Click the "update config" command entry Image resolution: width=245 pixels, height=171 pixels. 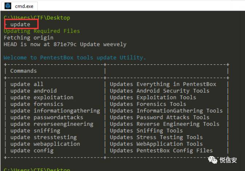pyautogui.click(x=32, y=151)
